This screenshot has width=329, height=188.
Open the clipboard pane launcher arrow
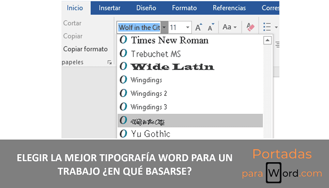pos(110,63)
